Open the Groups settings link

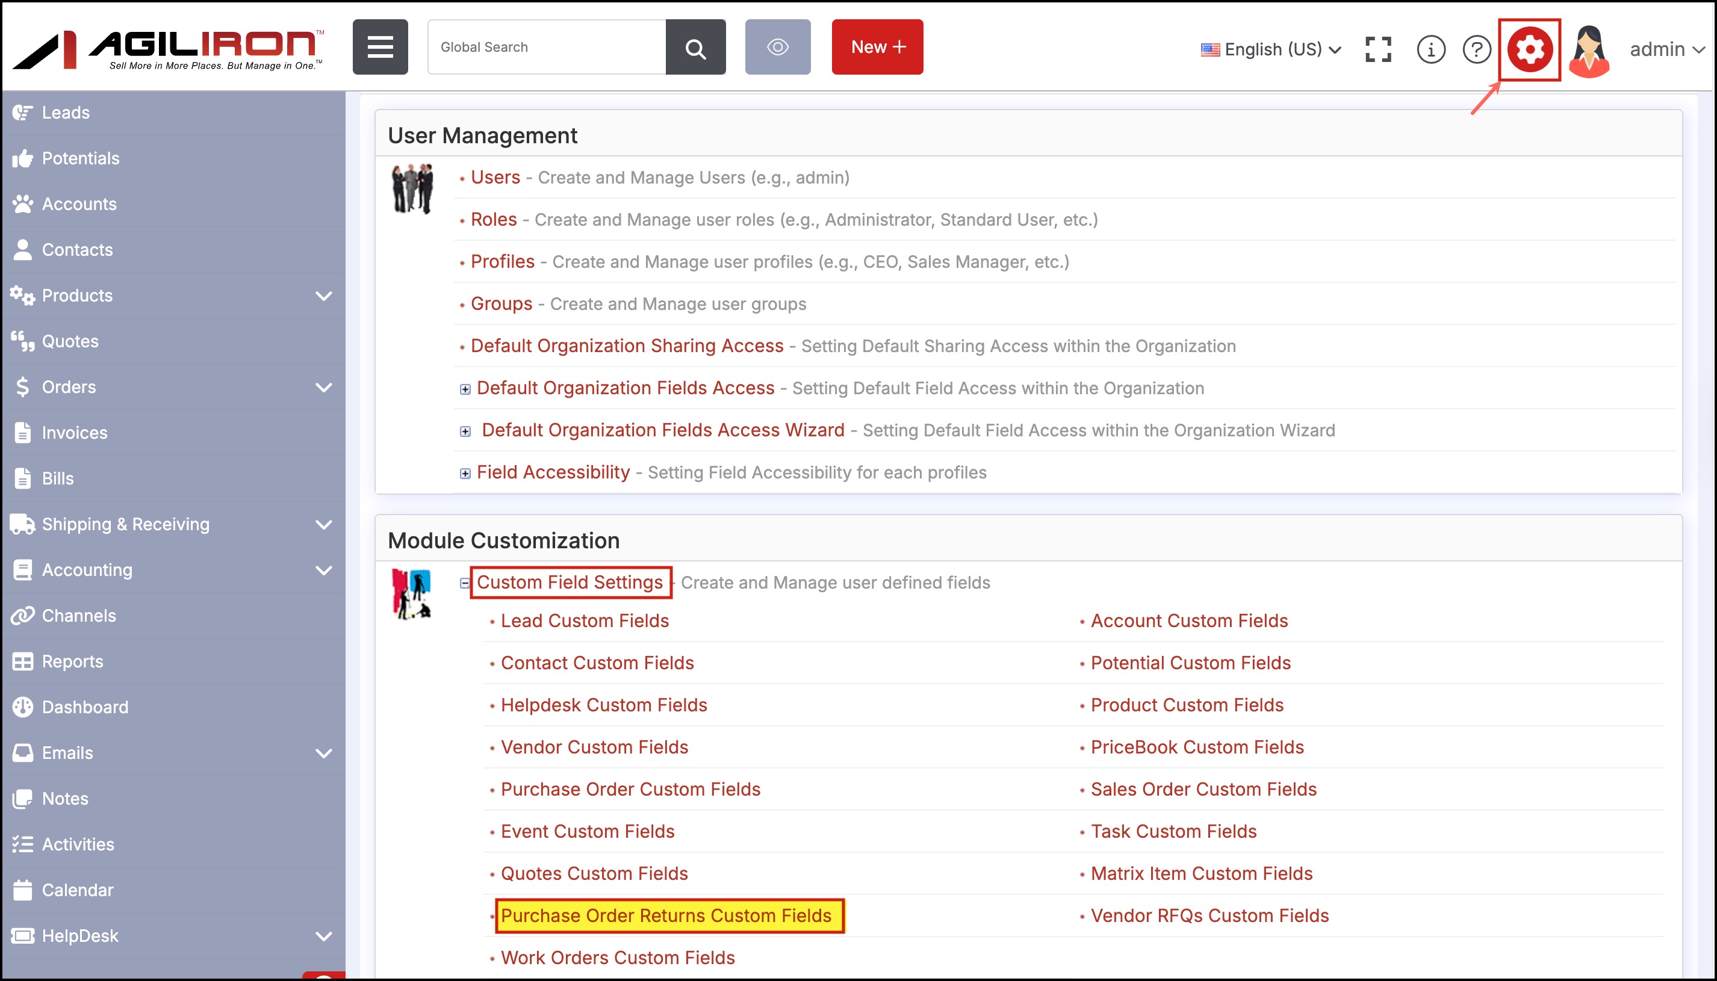point(501,304)
